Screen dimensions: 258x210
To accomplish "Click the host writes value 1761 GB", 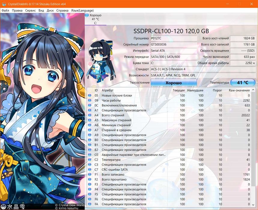I will point(243,44).
